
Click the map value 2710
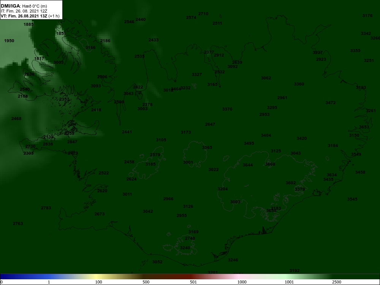click(203, 14)
